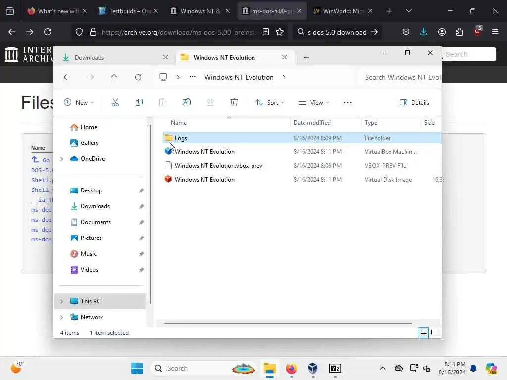Screen dimensions: 507x380
Task: Refresh the Explorer folder view
Action: (x=138, y=77)
